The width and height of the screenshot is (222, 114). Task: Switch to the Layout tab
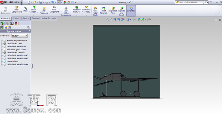coord(16,18)
